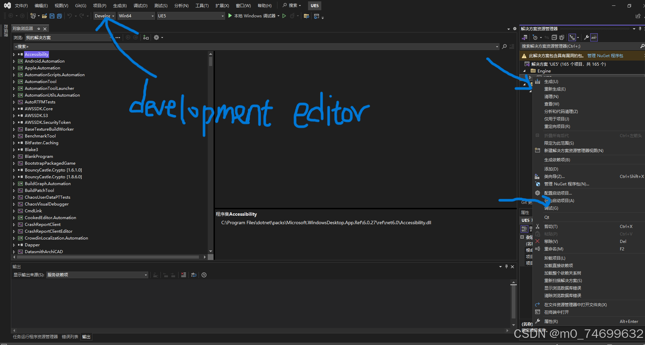The height and width of the screenshot is (345, 645).
Task: Select BuildPatchTool in the Object Browser list
Action: point(39,191)
